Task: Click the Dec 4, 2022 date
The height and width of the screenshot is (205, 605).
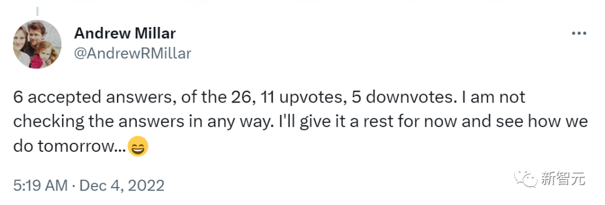Action: coord(122,186)
